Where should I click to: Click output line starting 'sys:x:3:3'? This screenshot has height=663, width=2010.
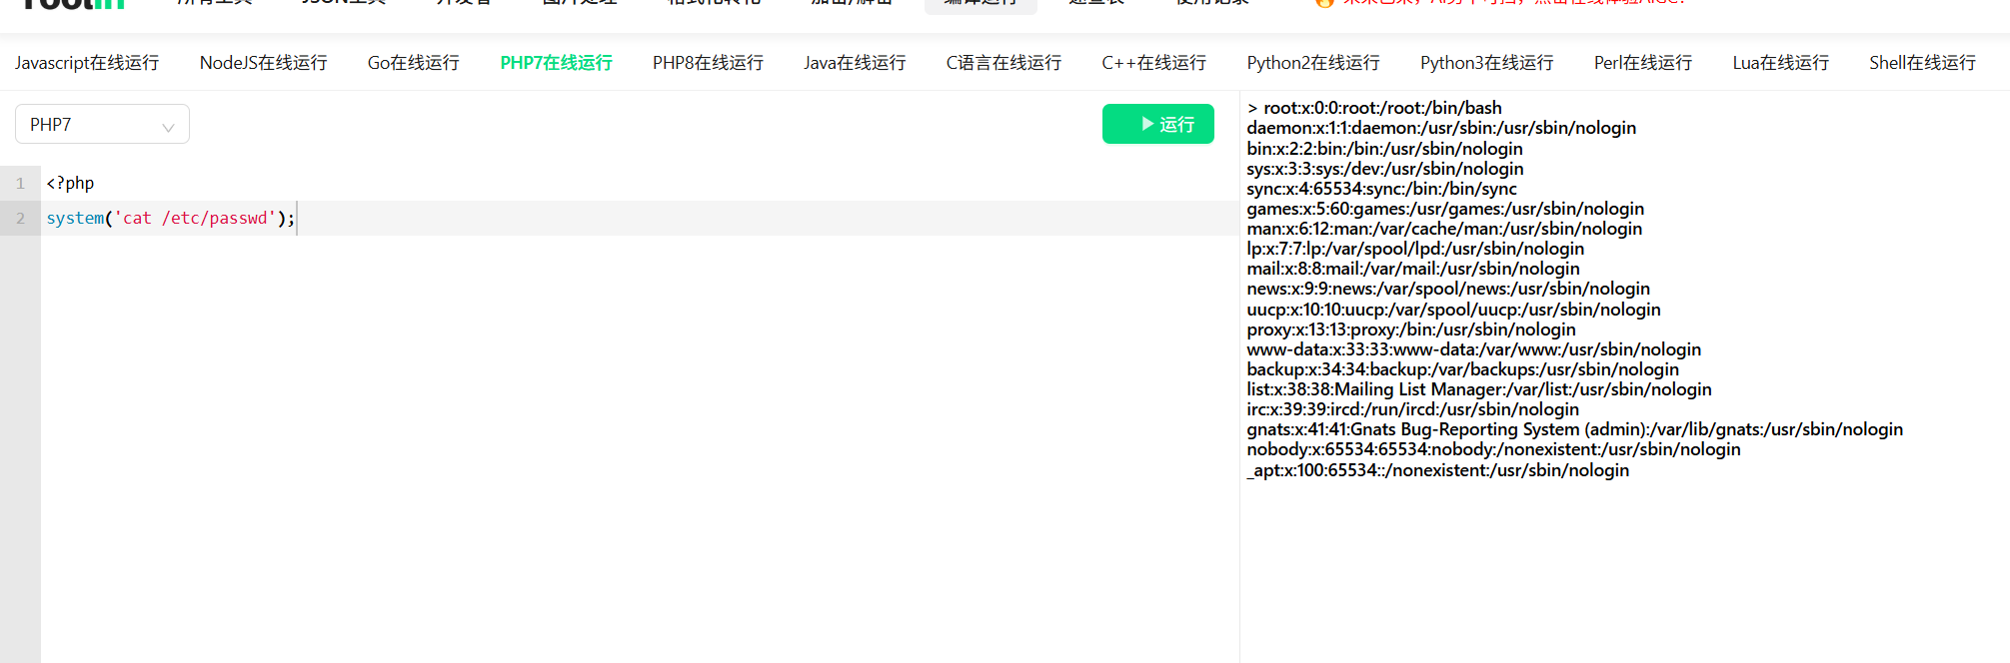coord(1385,169)
